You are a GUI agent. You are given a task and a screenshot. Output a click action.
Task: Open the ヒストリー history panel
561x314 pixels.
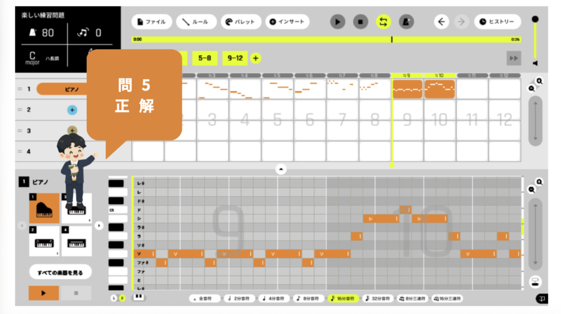(497, 22)
